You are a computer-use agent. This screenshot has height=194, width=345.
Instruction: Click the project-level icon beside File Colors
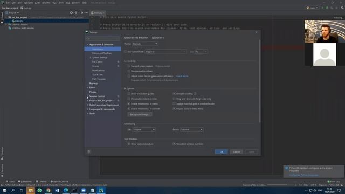(119, 62)
